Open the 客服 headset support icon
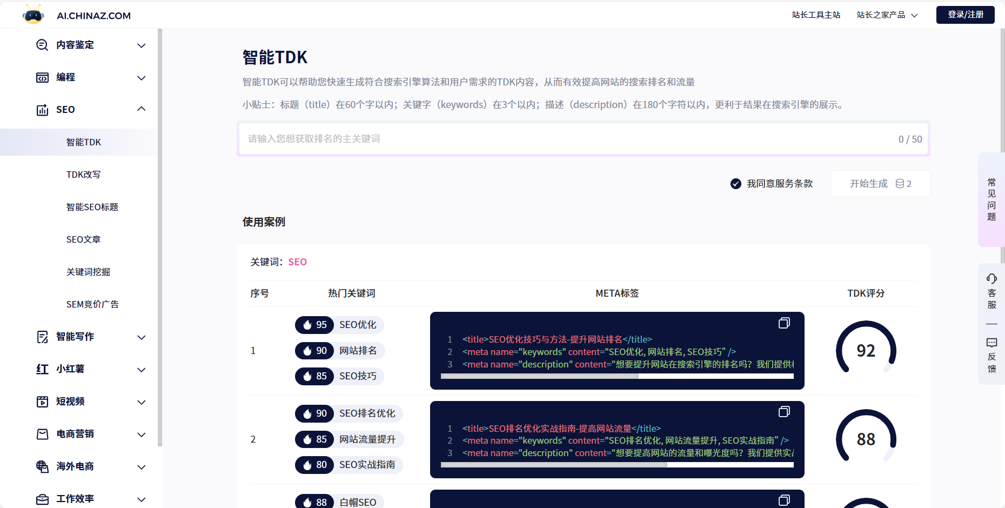1005x508 pixels. (x=991, y=279)
